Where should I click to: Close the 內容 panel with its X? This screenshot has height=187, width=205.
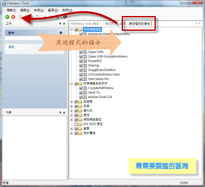pyautogui.click(x=64, y=112)
